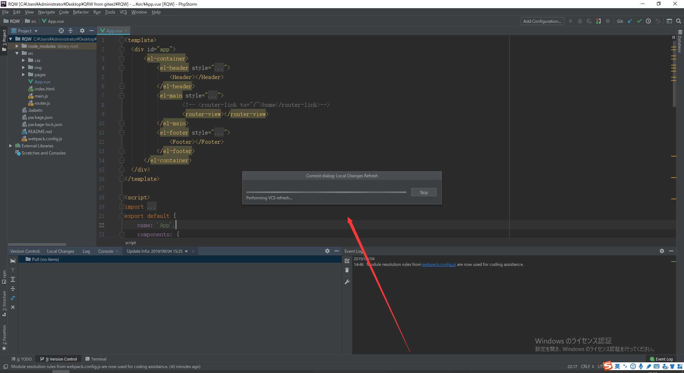The height and width of the screenshot is (373, 684).
Task: Click the Skip button in dialog
Action: [x=424, y=193]
